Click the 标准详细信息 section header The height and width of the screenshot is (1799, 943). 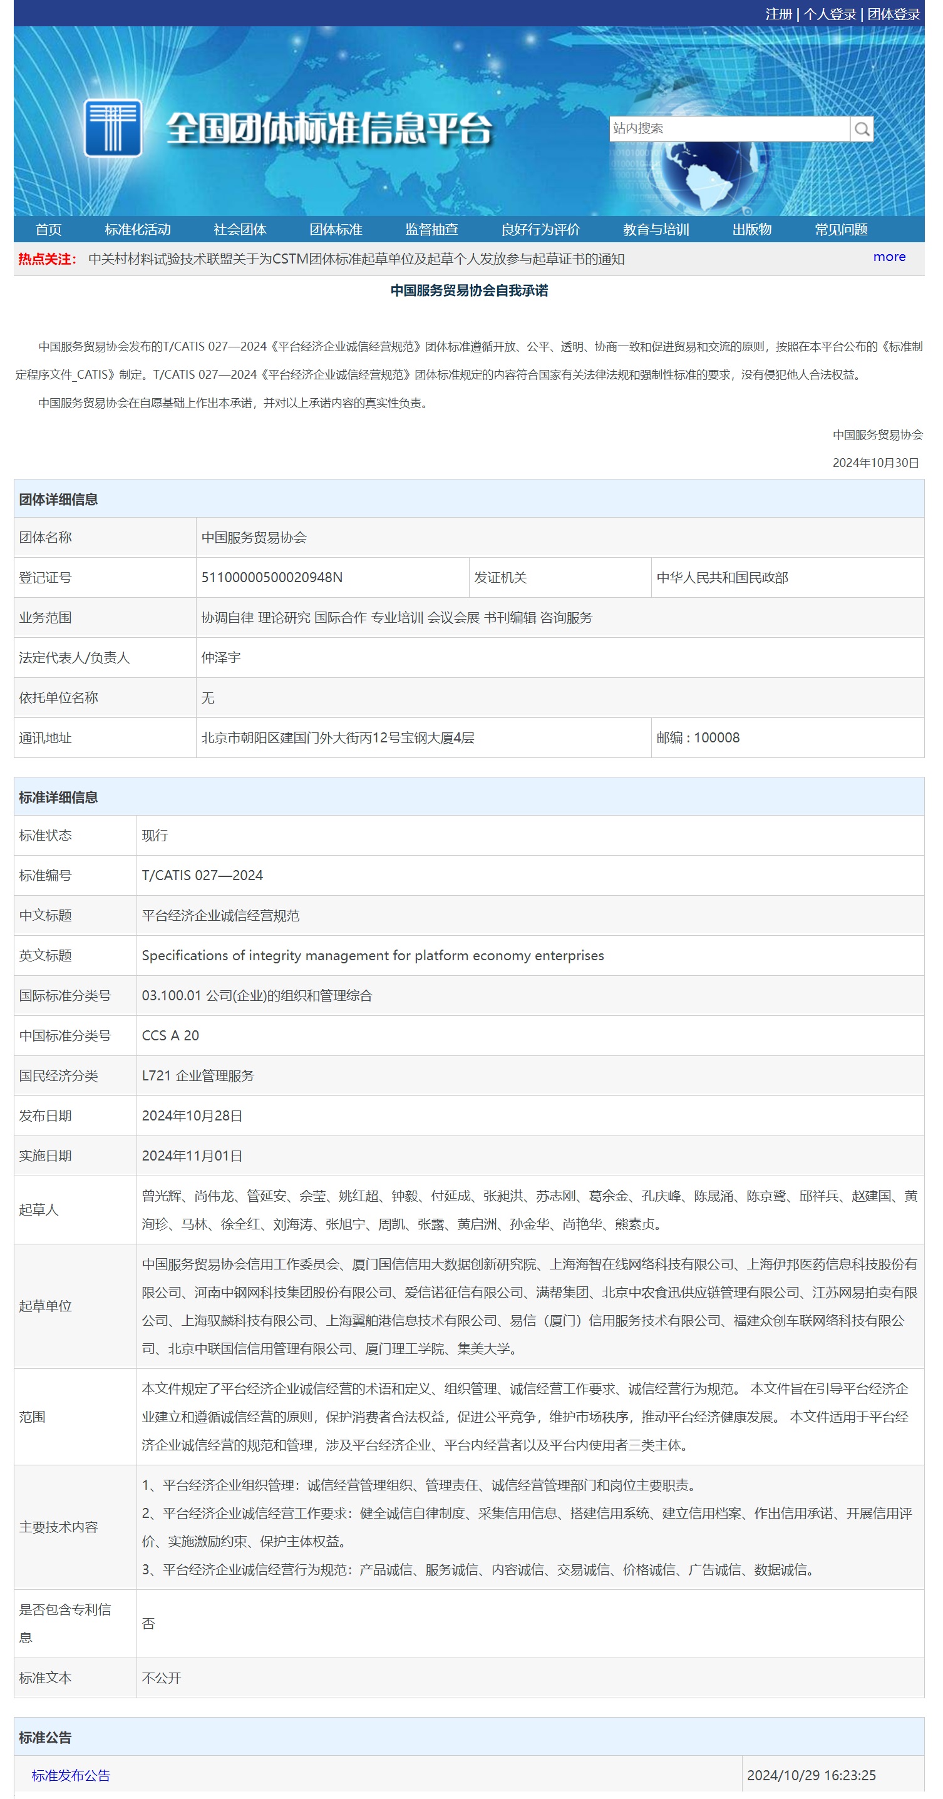pos(58,797)
